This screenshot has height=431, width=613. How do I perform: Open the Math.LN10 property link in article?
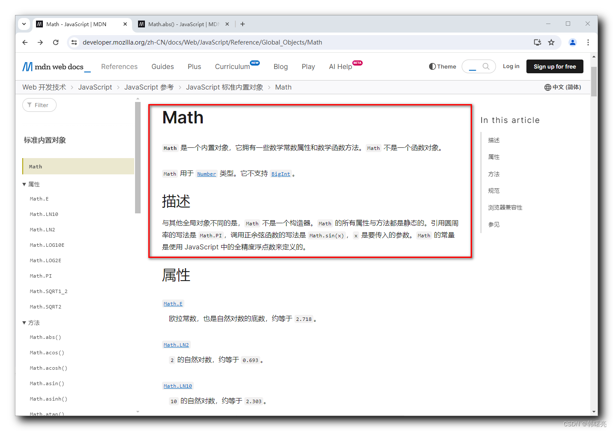(x=178, y=386)
